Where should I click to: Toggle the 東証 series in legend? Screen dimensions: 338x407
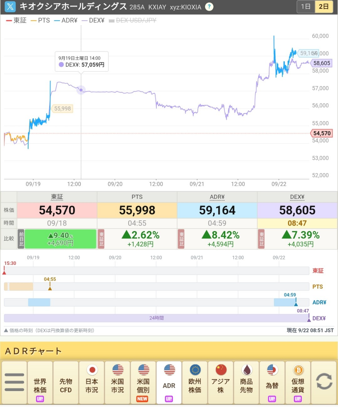16,20
